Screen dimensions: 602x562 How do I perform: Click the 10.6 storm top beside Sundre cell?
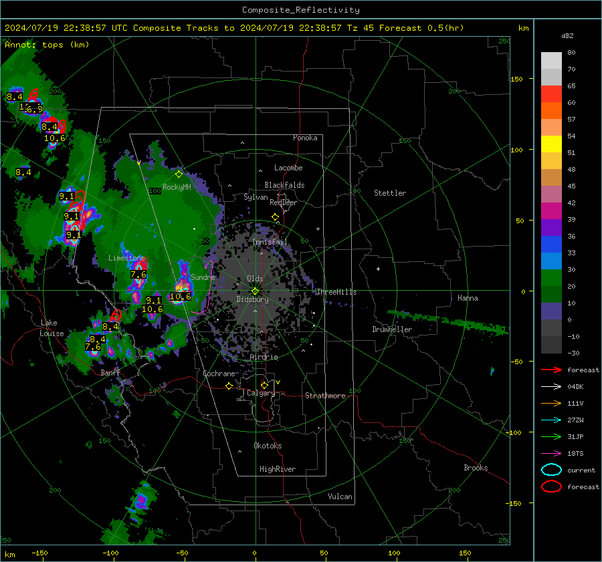(x=180, y=296)
